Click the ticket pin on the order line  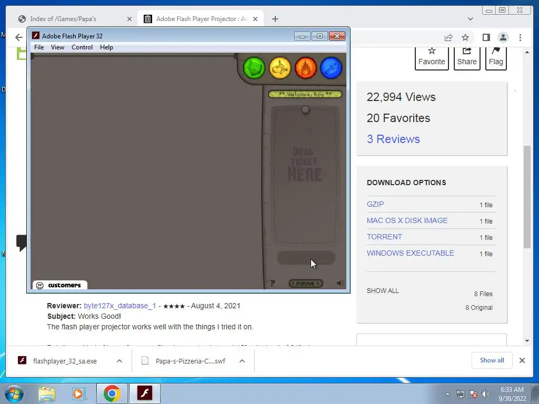(x=305, y=109)
